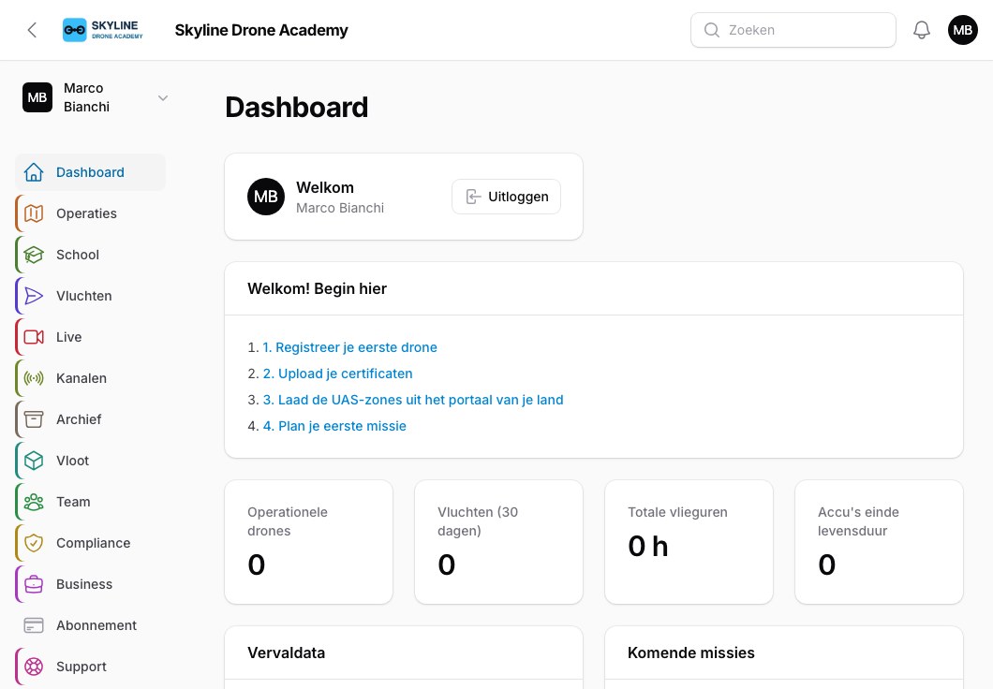Open the MB avatar in the header
This screenshot has height=689, width=993.
[963, 30]
